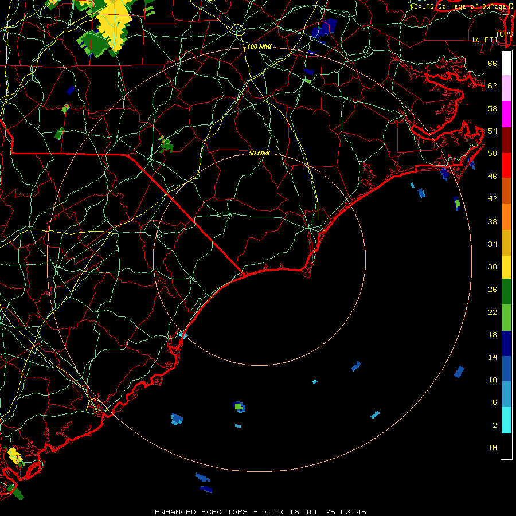Click the legend value '62'
The width and height of the screenshot is (516, 516).
point(492,86)
